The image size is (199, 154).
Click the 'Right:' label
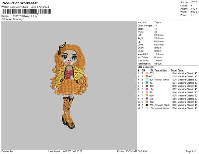pos(140,38)
